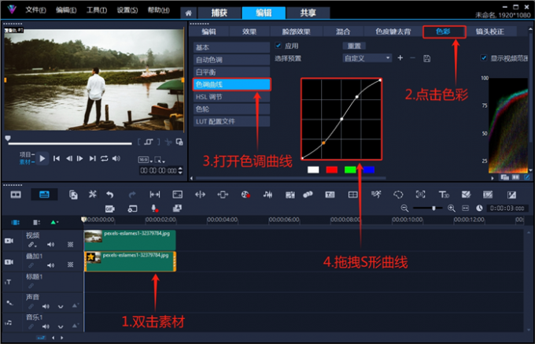Mute the 叠加1 track audio

[x=51, y=265]
